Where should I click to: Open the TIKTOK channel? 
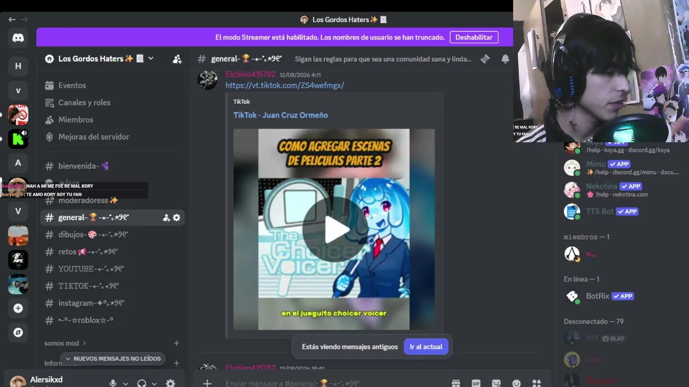113,286
